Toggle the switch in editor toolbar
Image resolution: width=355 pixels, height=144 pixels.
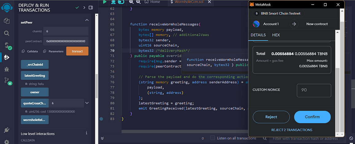(x=121, y=2)
